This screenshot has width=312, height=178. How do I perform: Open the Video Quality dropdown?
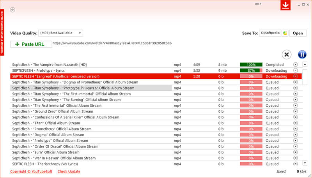pos(61,33)
